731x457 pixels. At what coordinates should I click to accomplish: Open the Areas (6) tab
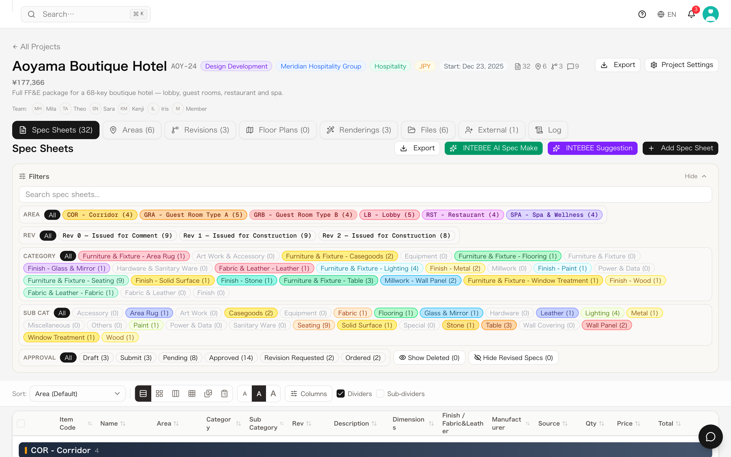[132, 130]
